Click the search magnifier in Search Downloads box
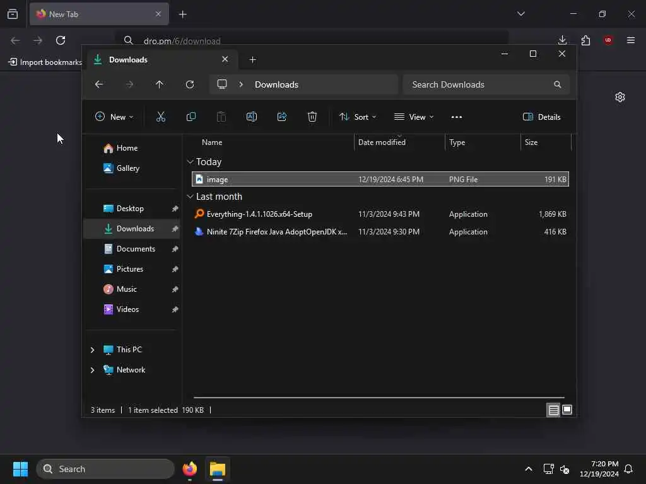Image resolution: width=646 pixels, height=484 pixels. (558, 84)
